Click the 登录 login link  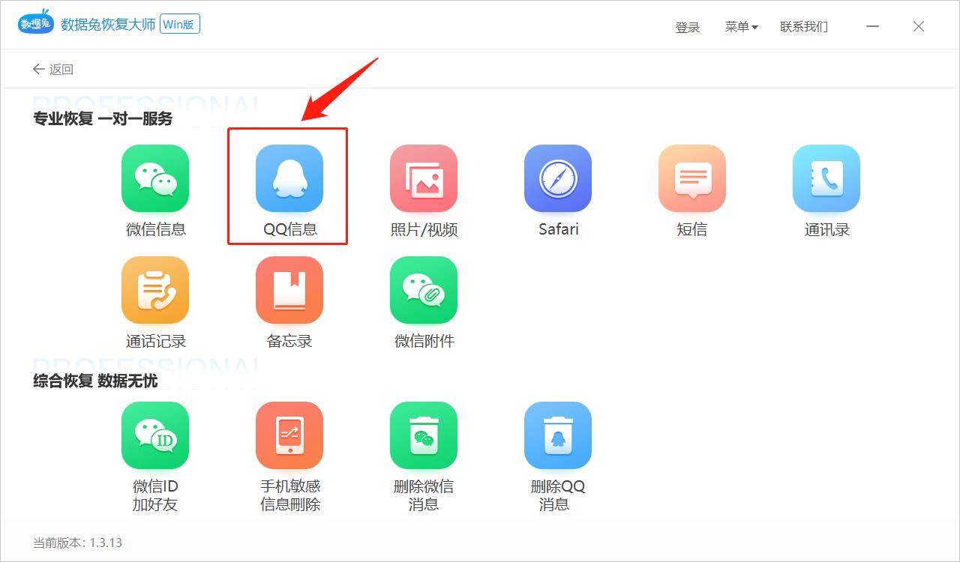coord(688,27)
